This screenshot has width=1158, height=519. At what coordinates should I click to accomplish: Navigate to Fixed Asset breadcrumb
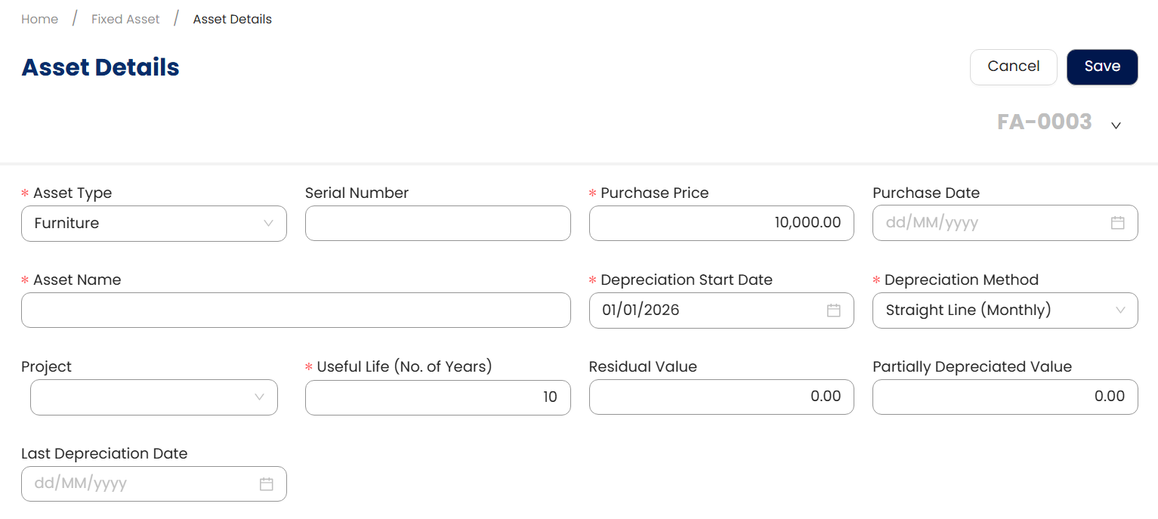click(125, 20)
